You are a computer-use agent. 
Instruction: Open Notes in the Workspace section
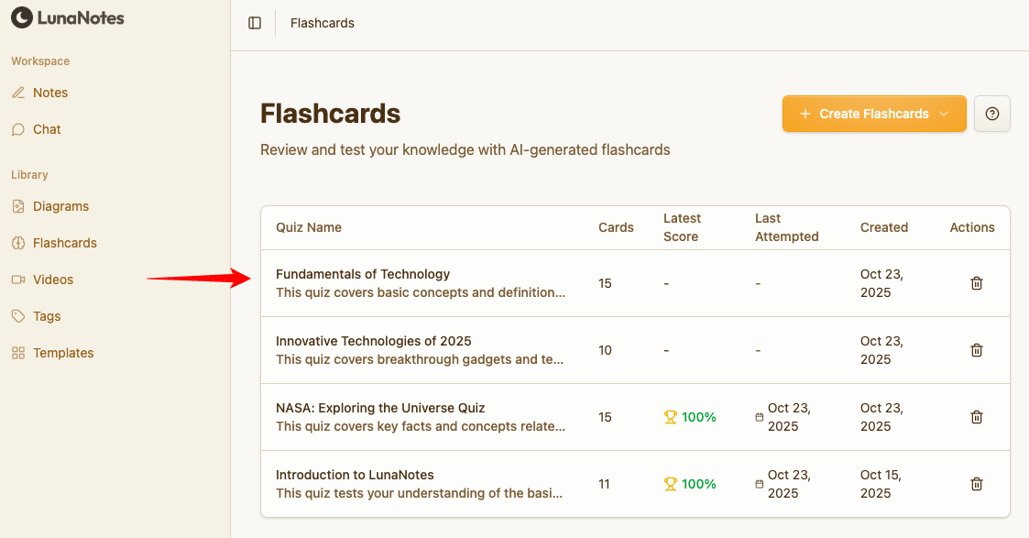tap(50, 93)
